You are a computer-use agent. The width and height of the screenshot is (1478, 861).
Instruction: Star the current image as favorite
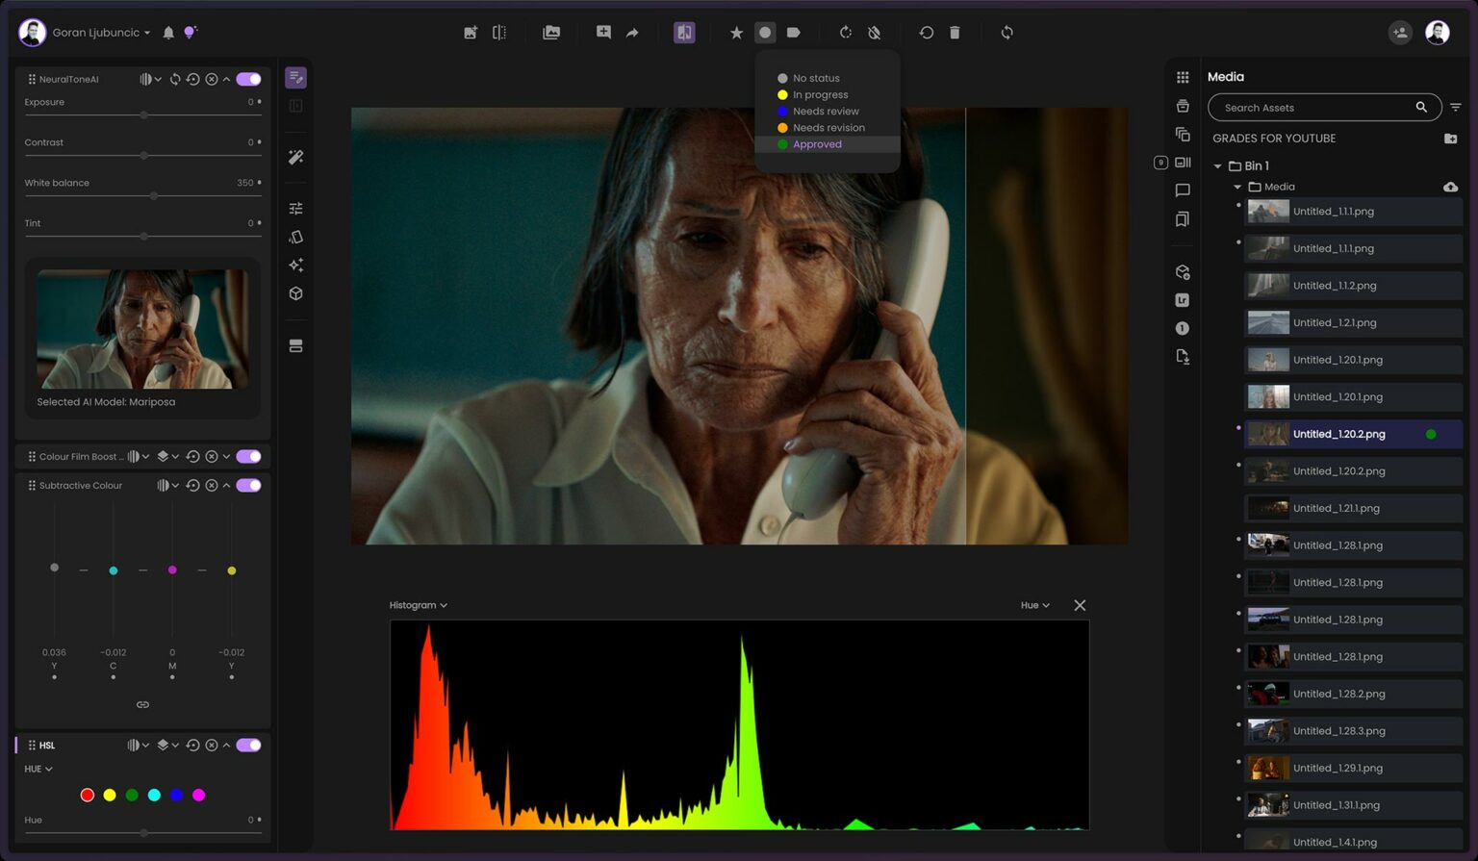[736, 32]
